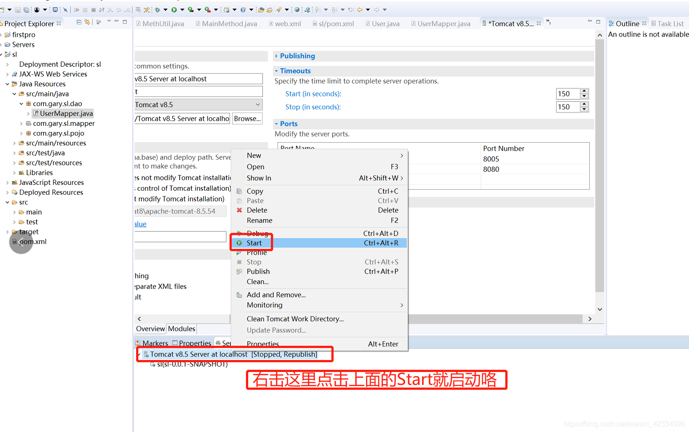Viewport: 689px width, 432px height.
Task: Switch to the MainMethod.java editor tab
Action: [226, 24]
